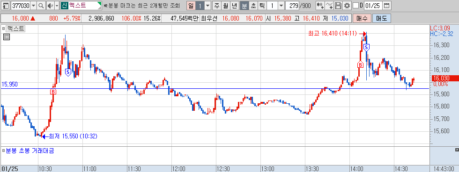Click the line chart add icon
The width and height of the screenshot is (459, 172).
329,5
